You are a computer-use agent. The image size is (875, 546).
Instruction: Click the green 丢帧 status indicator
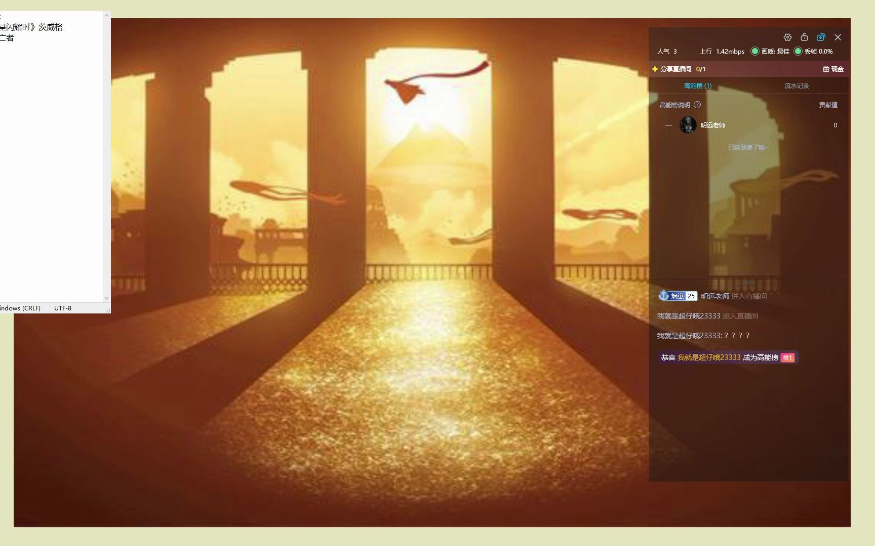click(x=798, y=51)
